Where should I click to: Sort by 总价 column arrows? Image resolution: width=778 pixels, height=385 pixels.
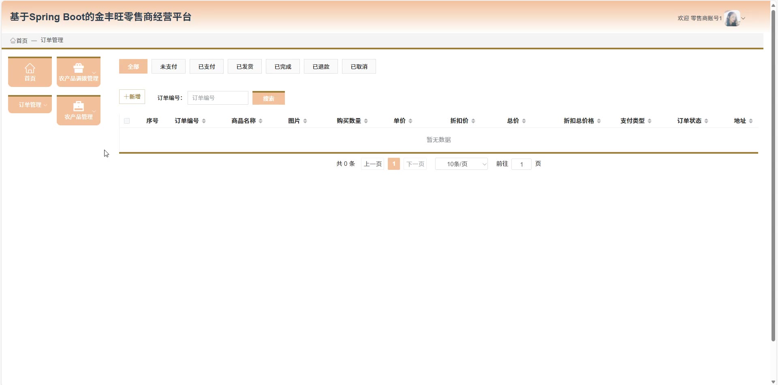tap(524, 121)
